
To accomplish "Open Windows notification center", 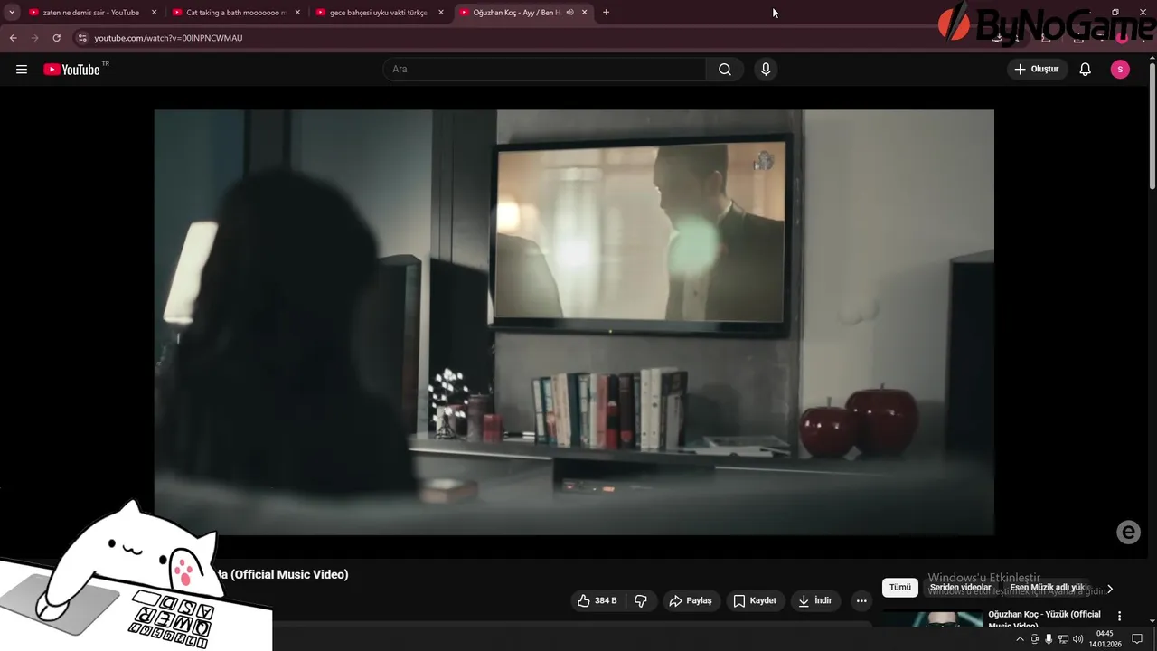I will (1137, 639).
